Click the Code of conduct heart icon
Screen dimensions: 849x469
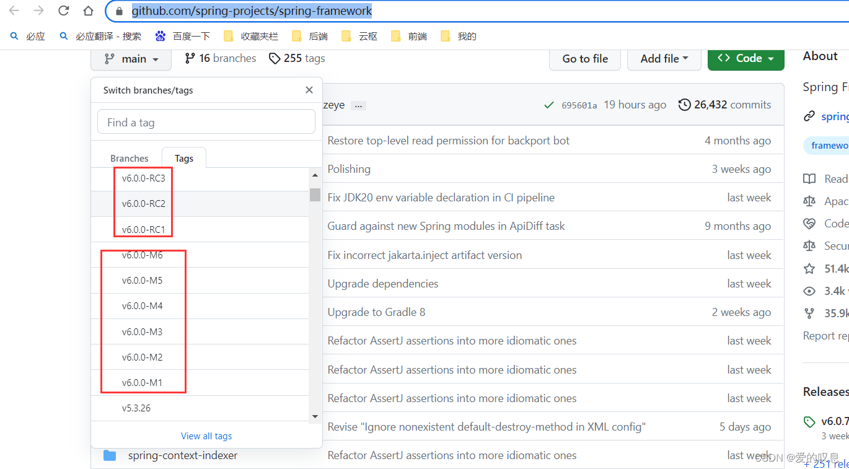(809, 224)
